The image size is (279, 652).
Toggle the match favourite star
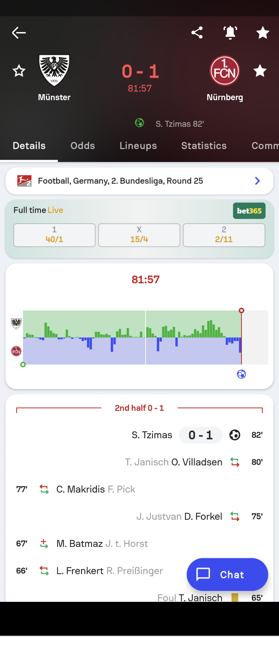263,33
